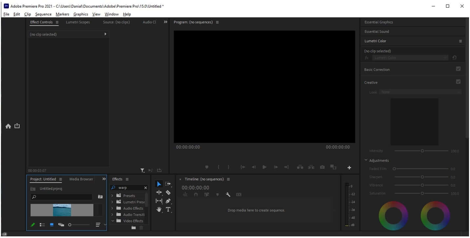Click the Comparison View icon
The image size is (470, 238).
pyautogui.click(x=333, y=167)
